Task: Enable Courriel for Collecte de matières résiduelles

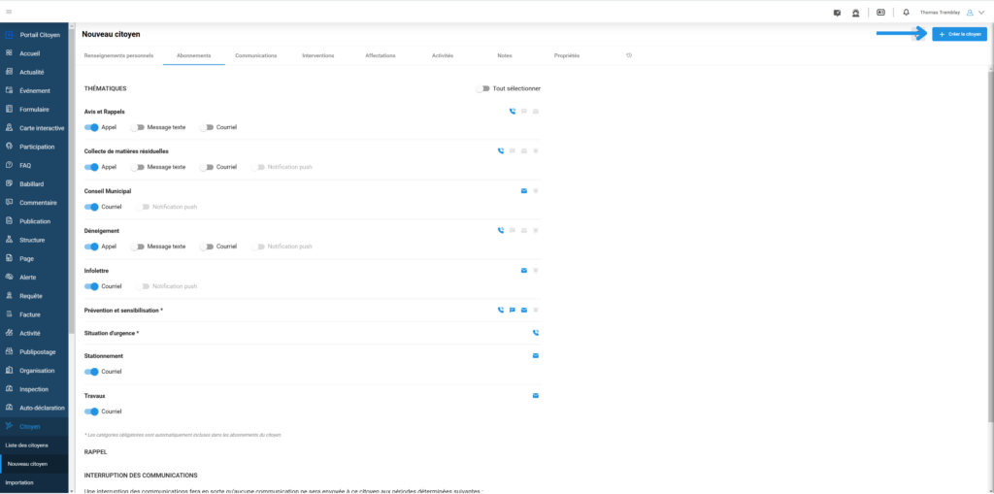Action: 207,167
